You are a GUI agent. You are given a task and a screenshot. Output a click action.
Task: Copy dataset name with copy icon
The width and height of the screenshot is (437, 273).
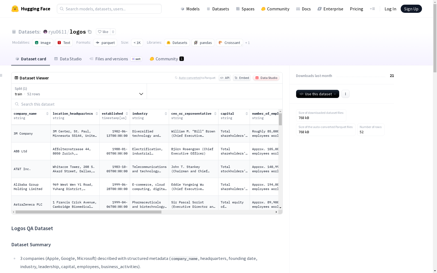point(90,32)
